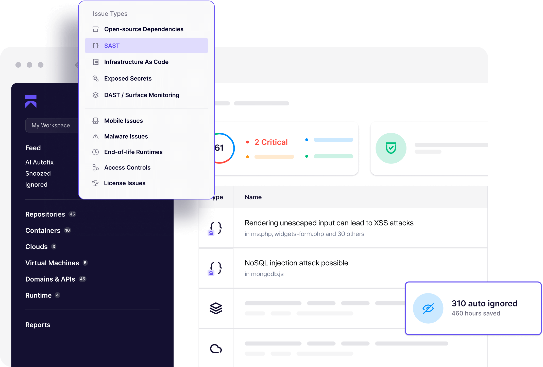
Task: Click the crossed-out eye auto ignored icon
Action: point(428,308)
